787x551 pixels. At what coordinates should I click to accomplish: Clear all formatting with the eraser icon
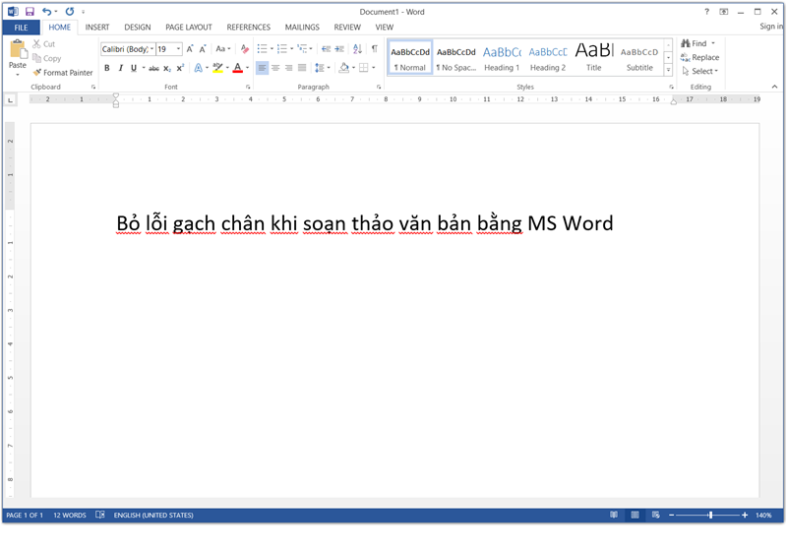click(245, 48)
